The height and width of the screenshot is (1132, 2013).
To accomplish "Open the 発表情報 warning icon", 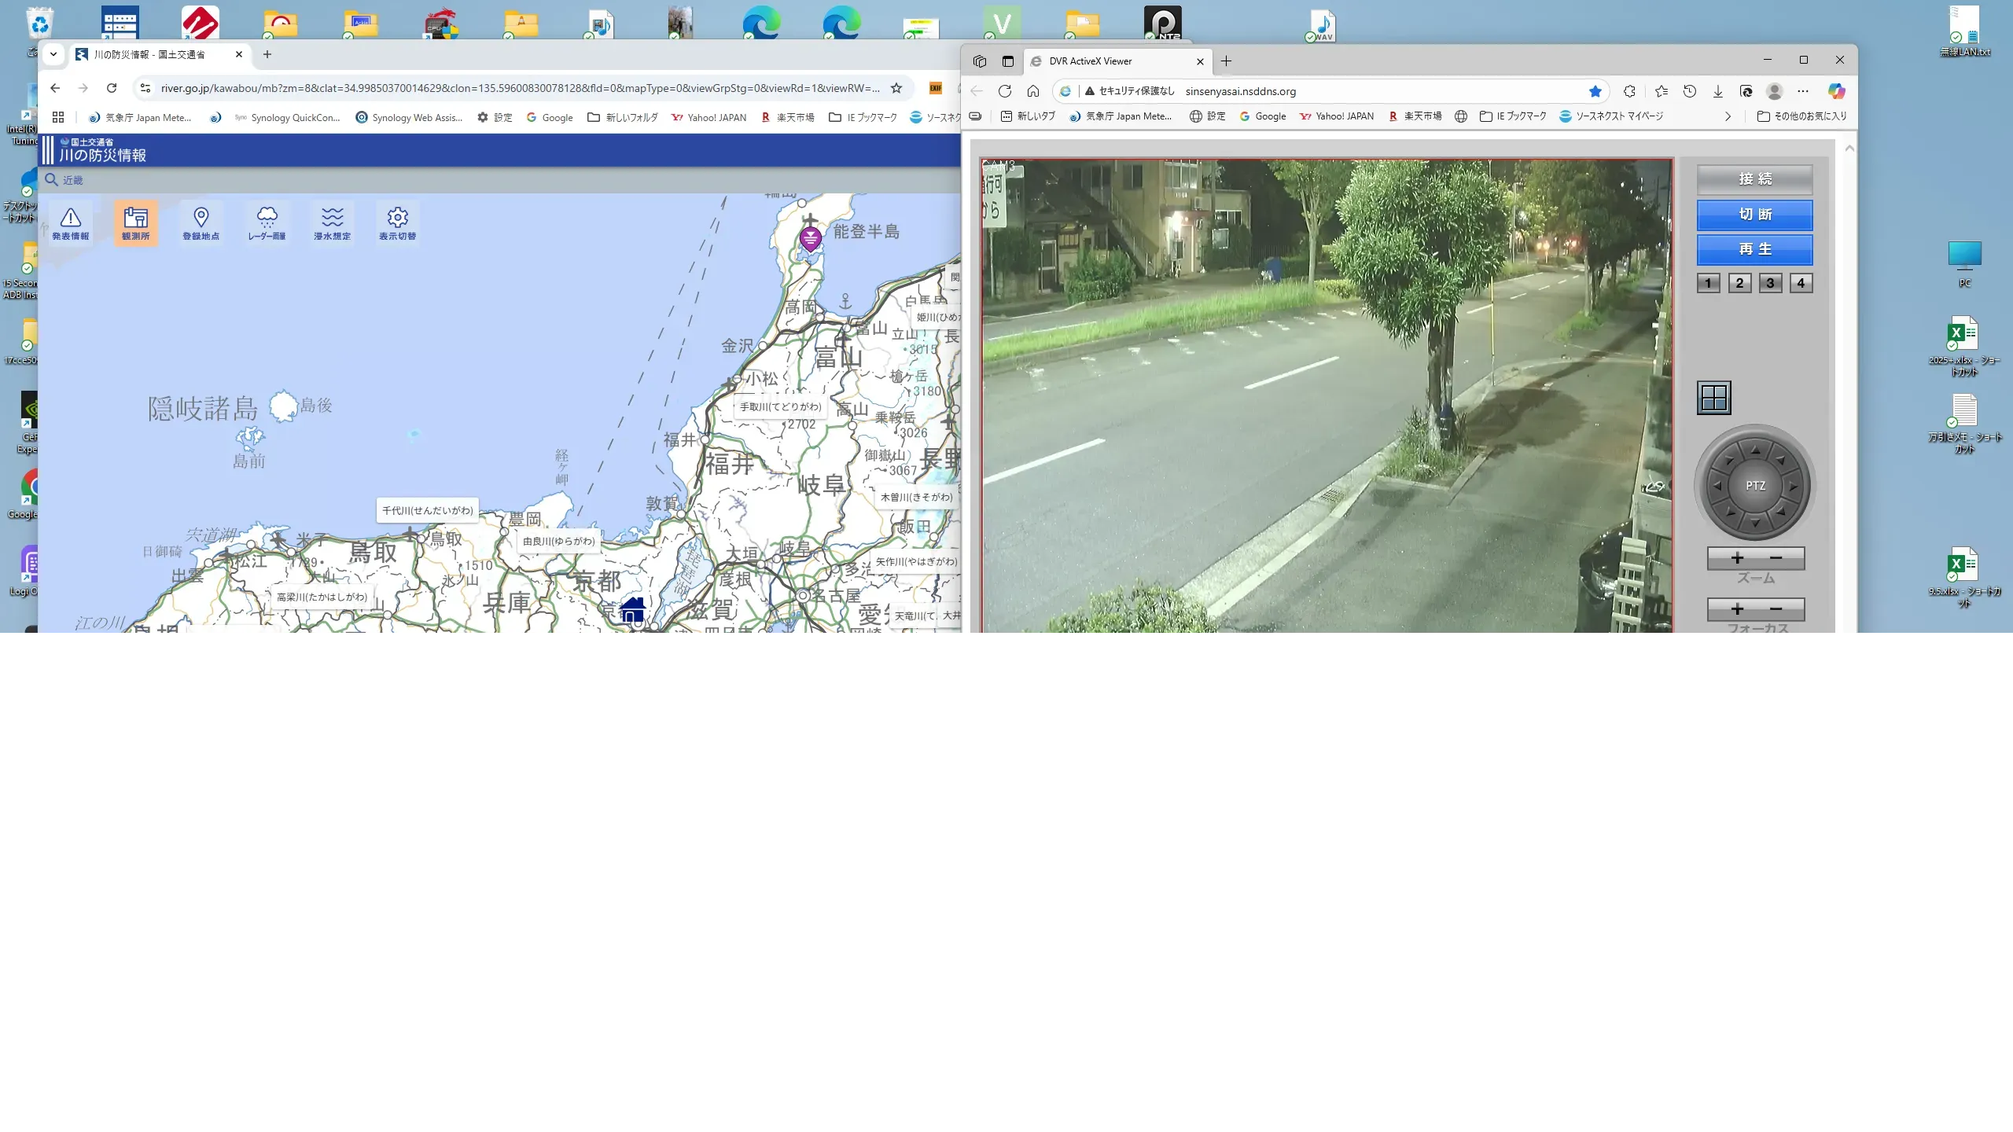I will click(x=71, y=222).
